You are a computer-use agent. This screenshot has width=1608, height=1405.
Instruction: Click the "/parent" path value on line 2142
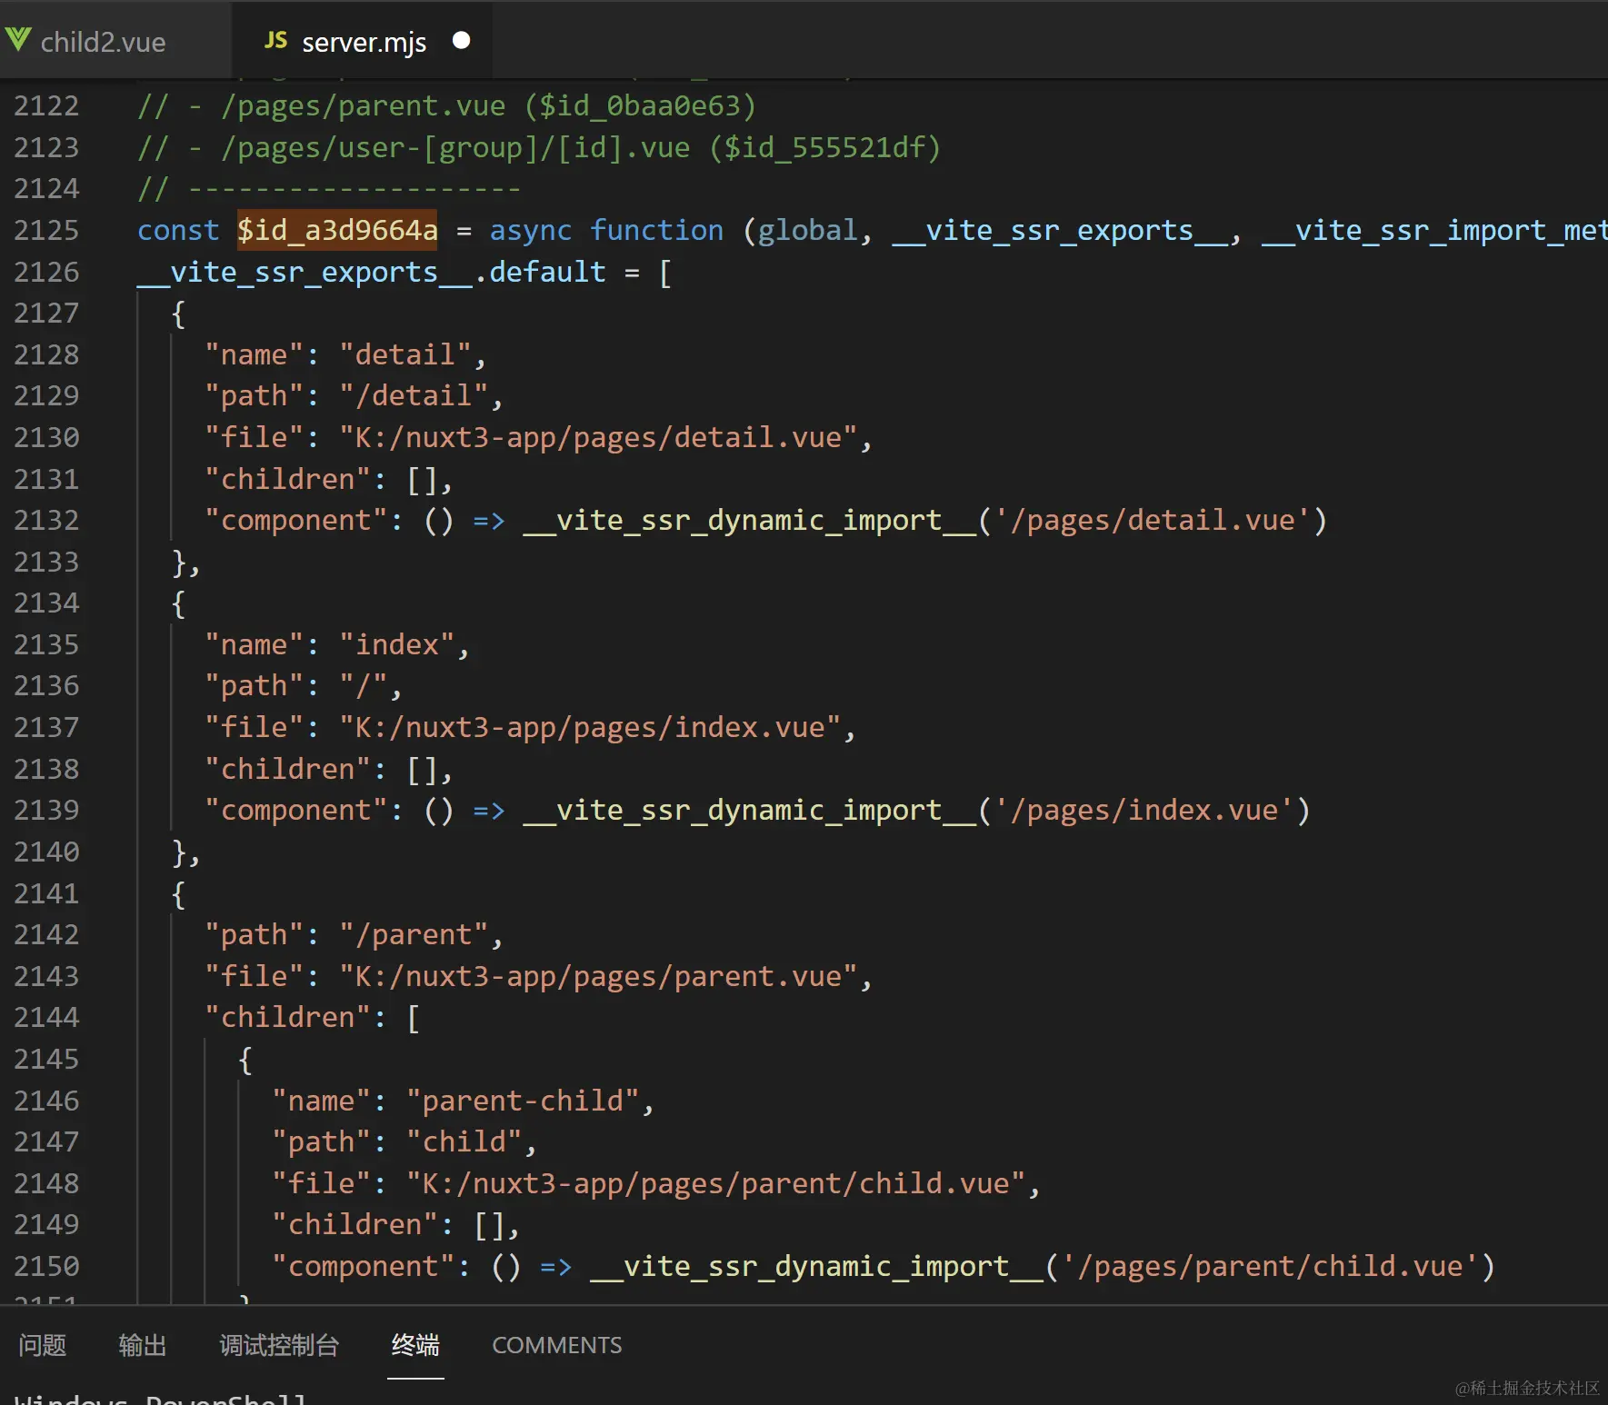pos(414,935)
